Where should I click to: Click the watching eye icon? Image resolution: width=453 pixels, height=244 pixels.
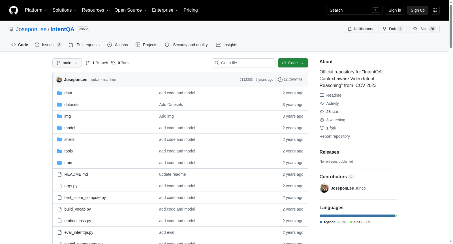322,120
